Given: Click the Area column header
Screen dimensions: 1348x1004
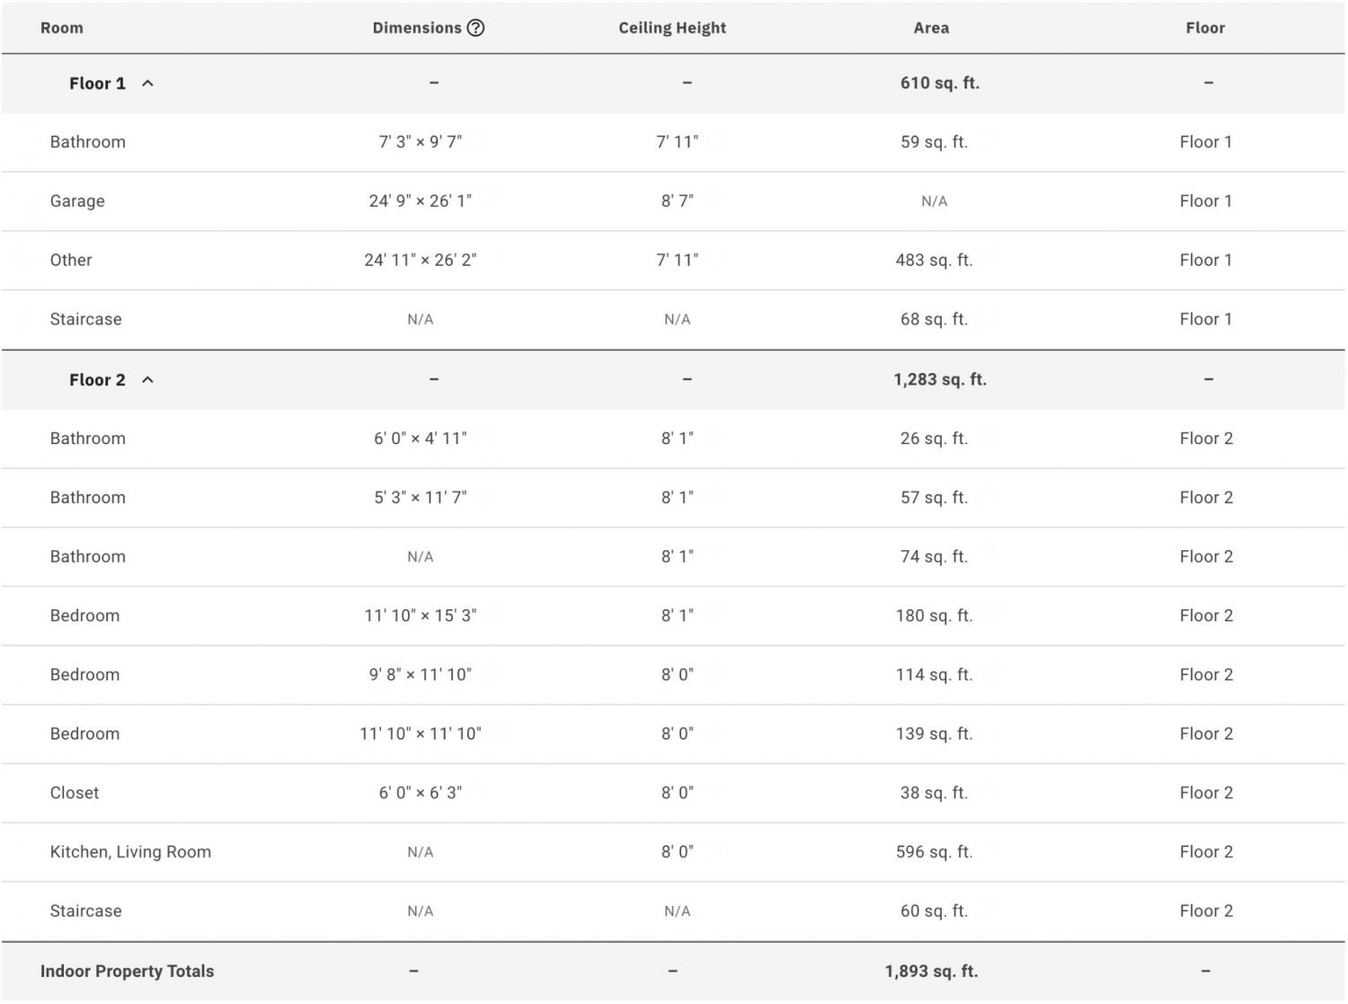Looking at the screenshot, I should (x=931, y=28).
